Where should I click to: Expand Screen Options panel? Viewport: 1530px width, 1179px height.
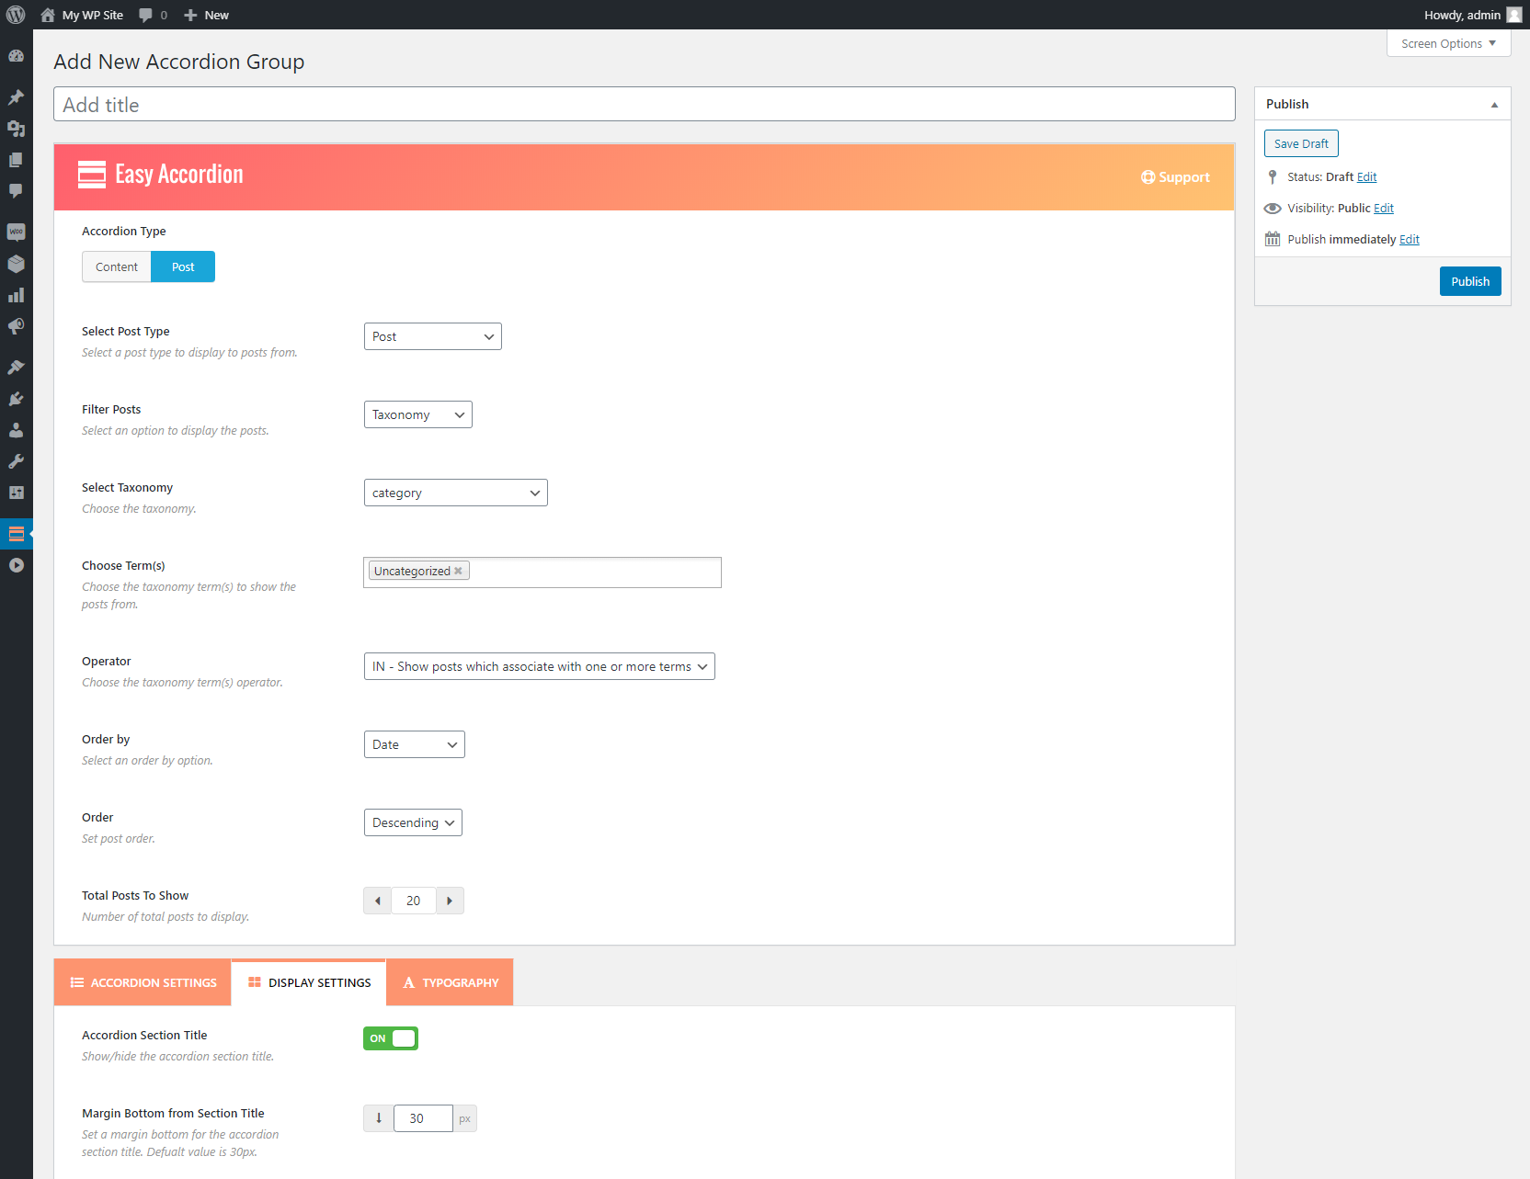[x=1449, y=43]
